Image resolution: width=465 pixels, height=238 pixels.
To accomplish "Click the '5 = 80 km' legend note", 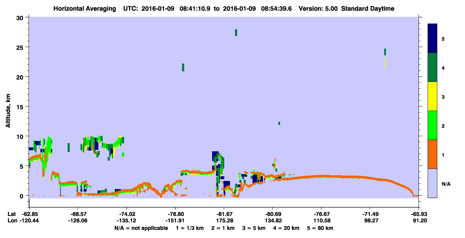I will tap(320, 228).
